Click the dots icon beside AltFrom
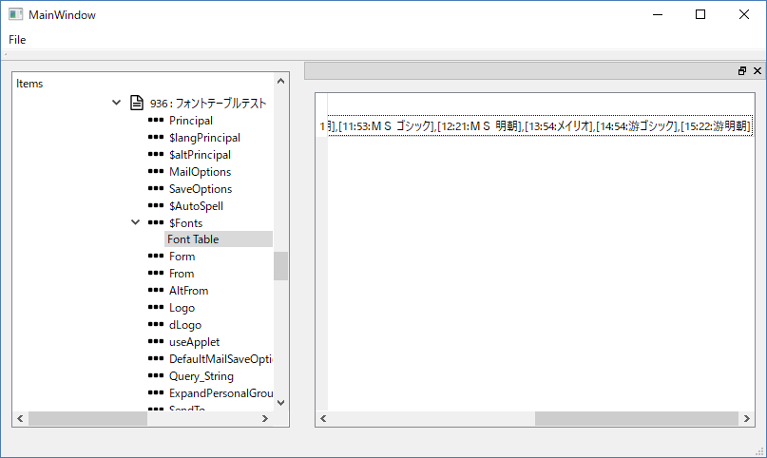The image size is (767, 458). [x=156, y=290]
